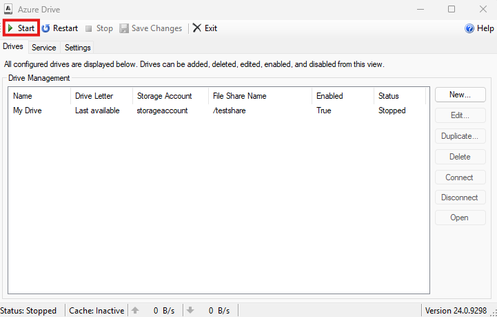
Task: Sort by the File Share Name column header
Action: pos(261,96)
